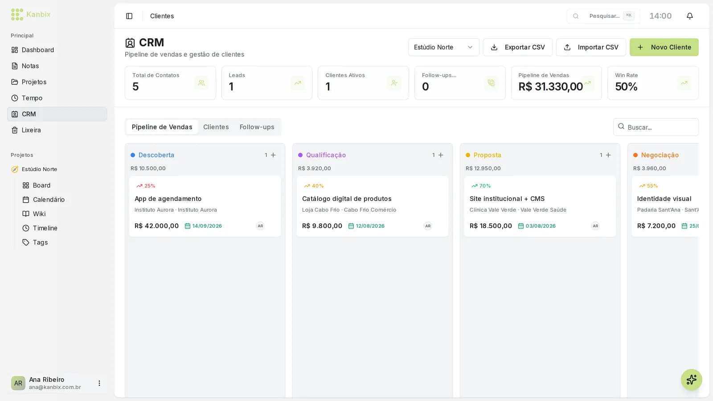Click the AR avatar on Site institucional card
The height and width of the screenshot is (401, 713).
pos(596,226)
